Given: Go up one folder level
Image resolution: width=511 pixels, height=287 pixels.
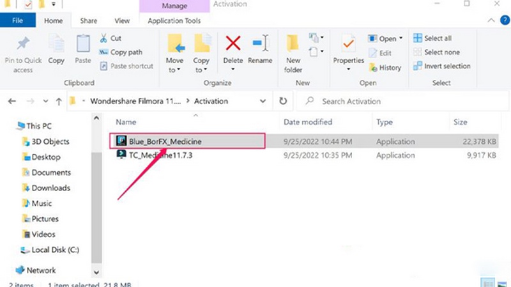Looking at the screenshot, I should click(59, 102).
